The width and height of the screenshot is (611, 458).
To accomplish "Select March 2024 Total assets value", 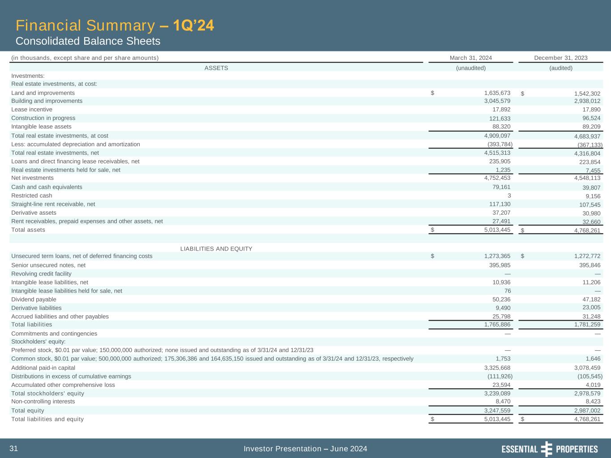I will 497,230.
